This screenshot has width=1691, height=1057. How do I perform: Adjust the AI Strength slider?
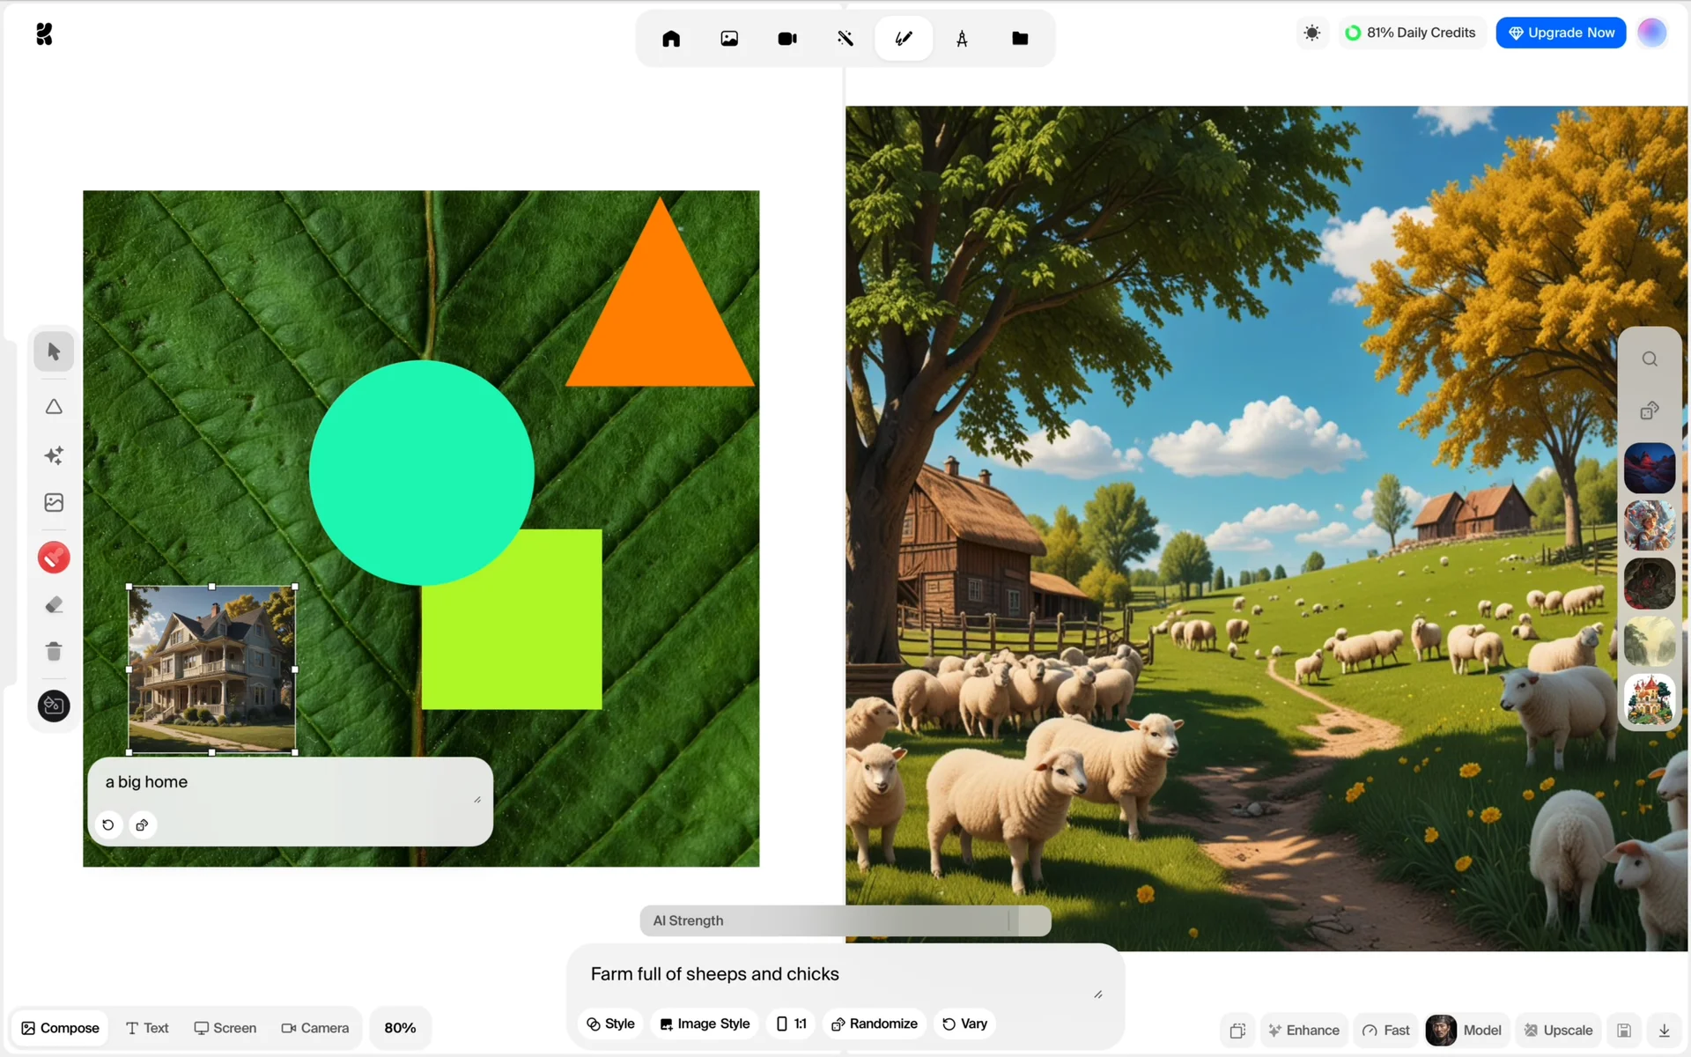[x=1009, y=920]
